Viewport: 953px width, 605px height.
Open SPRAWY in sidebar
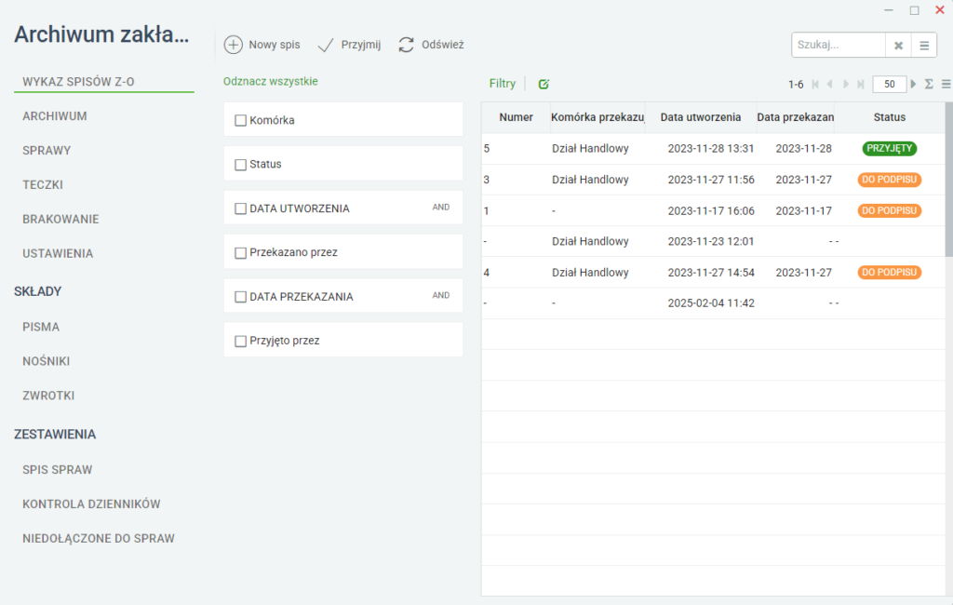pyautogui.click(x=47, y=150)
